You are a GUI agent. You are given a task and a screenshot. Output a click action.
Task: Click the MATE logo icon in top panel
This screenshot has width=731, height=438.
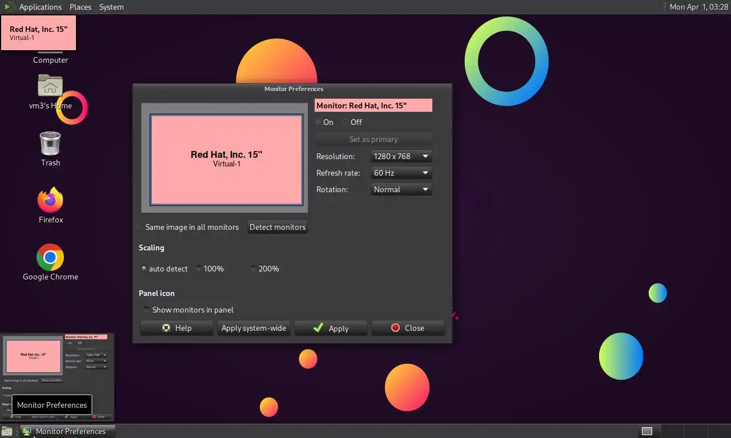tap(9, 7)
